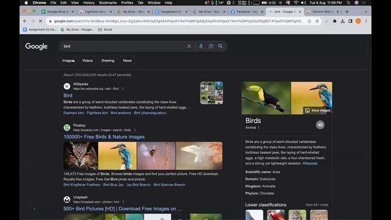This screenshot has height=220, width=391.
Task: Click the magnifying glass search button
Action: click(221, 46)
